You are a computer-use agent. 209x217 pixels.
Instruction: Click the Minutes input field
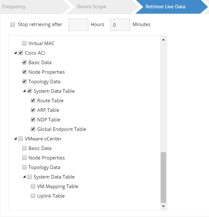pyautogui.click(x=120, y=25)
